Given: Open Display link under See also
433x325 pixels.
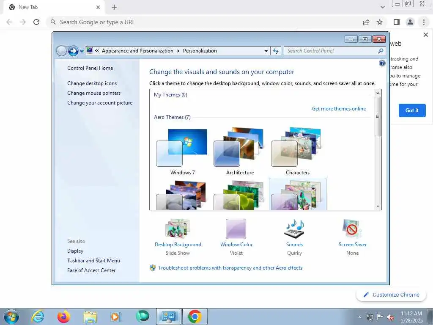Looking at the screenshot, I should pyautogui.click(x=75, y=251).
